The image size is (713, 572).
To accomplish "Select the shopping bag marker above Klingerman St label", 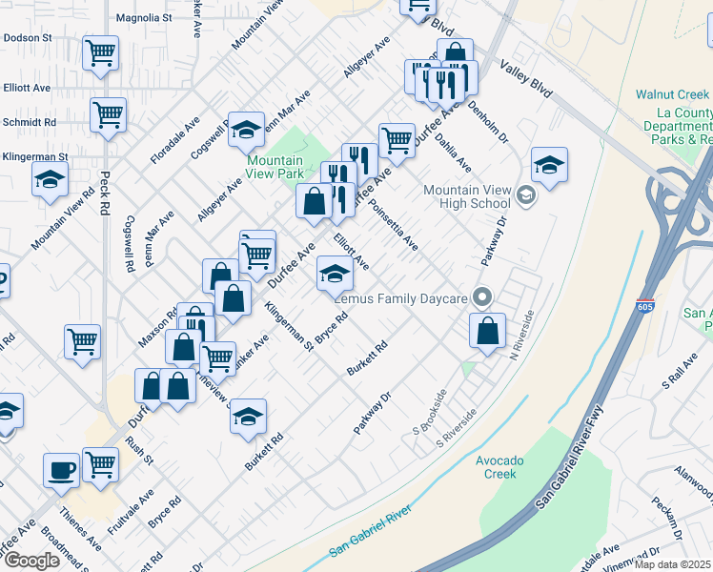I will pos(233,299).
